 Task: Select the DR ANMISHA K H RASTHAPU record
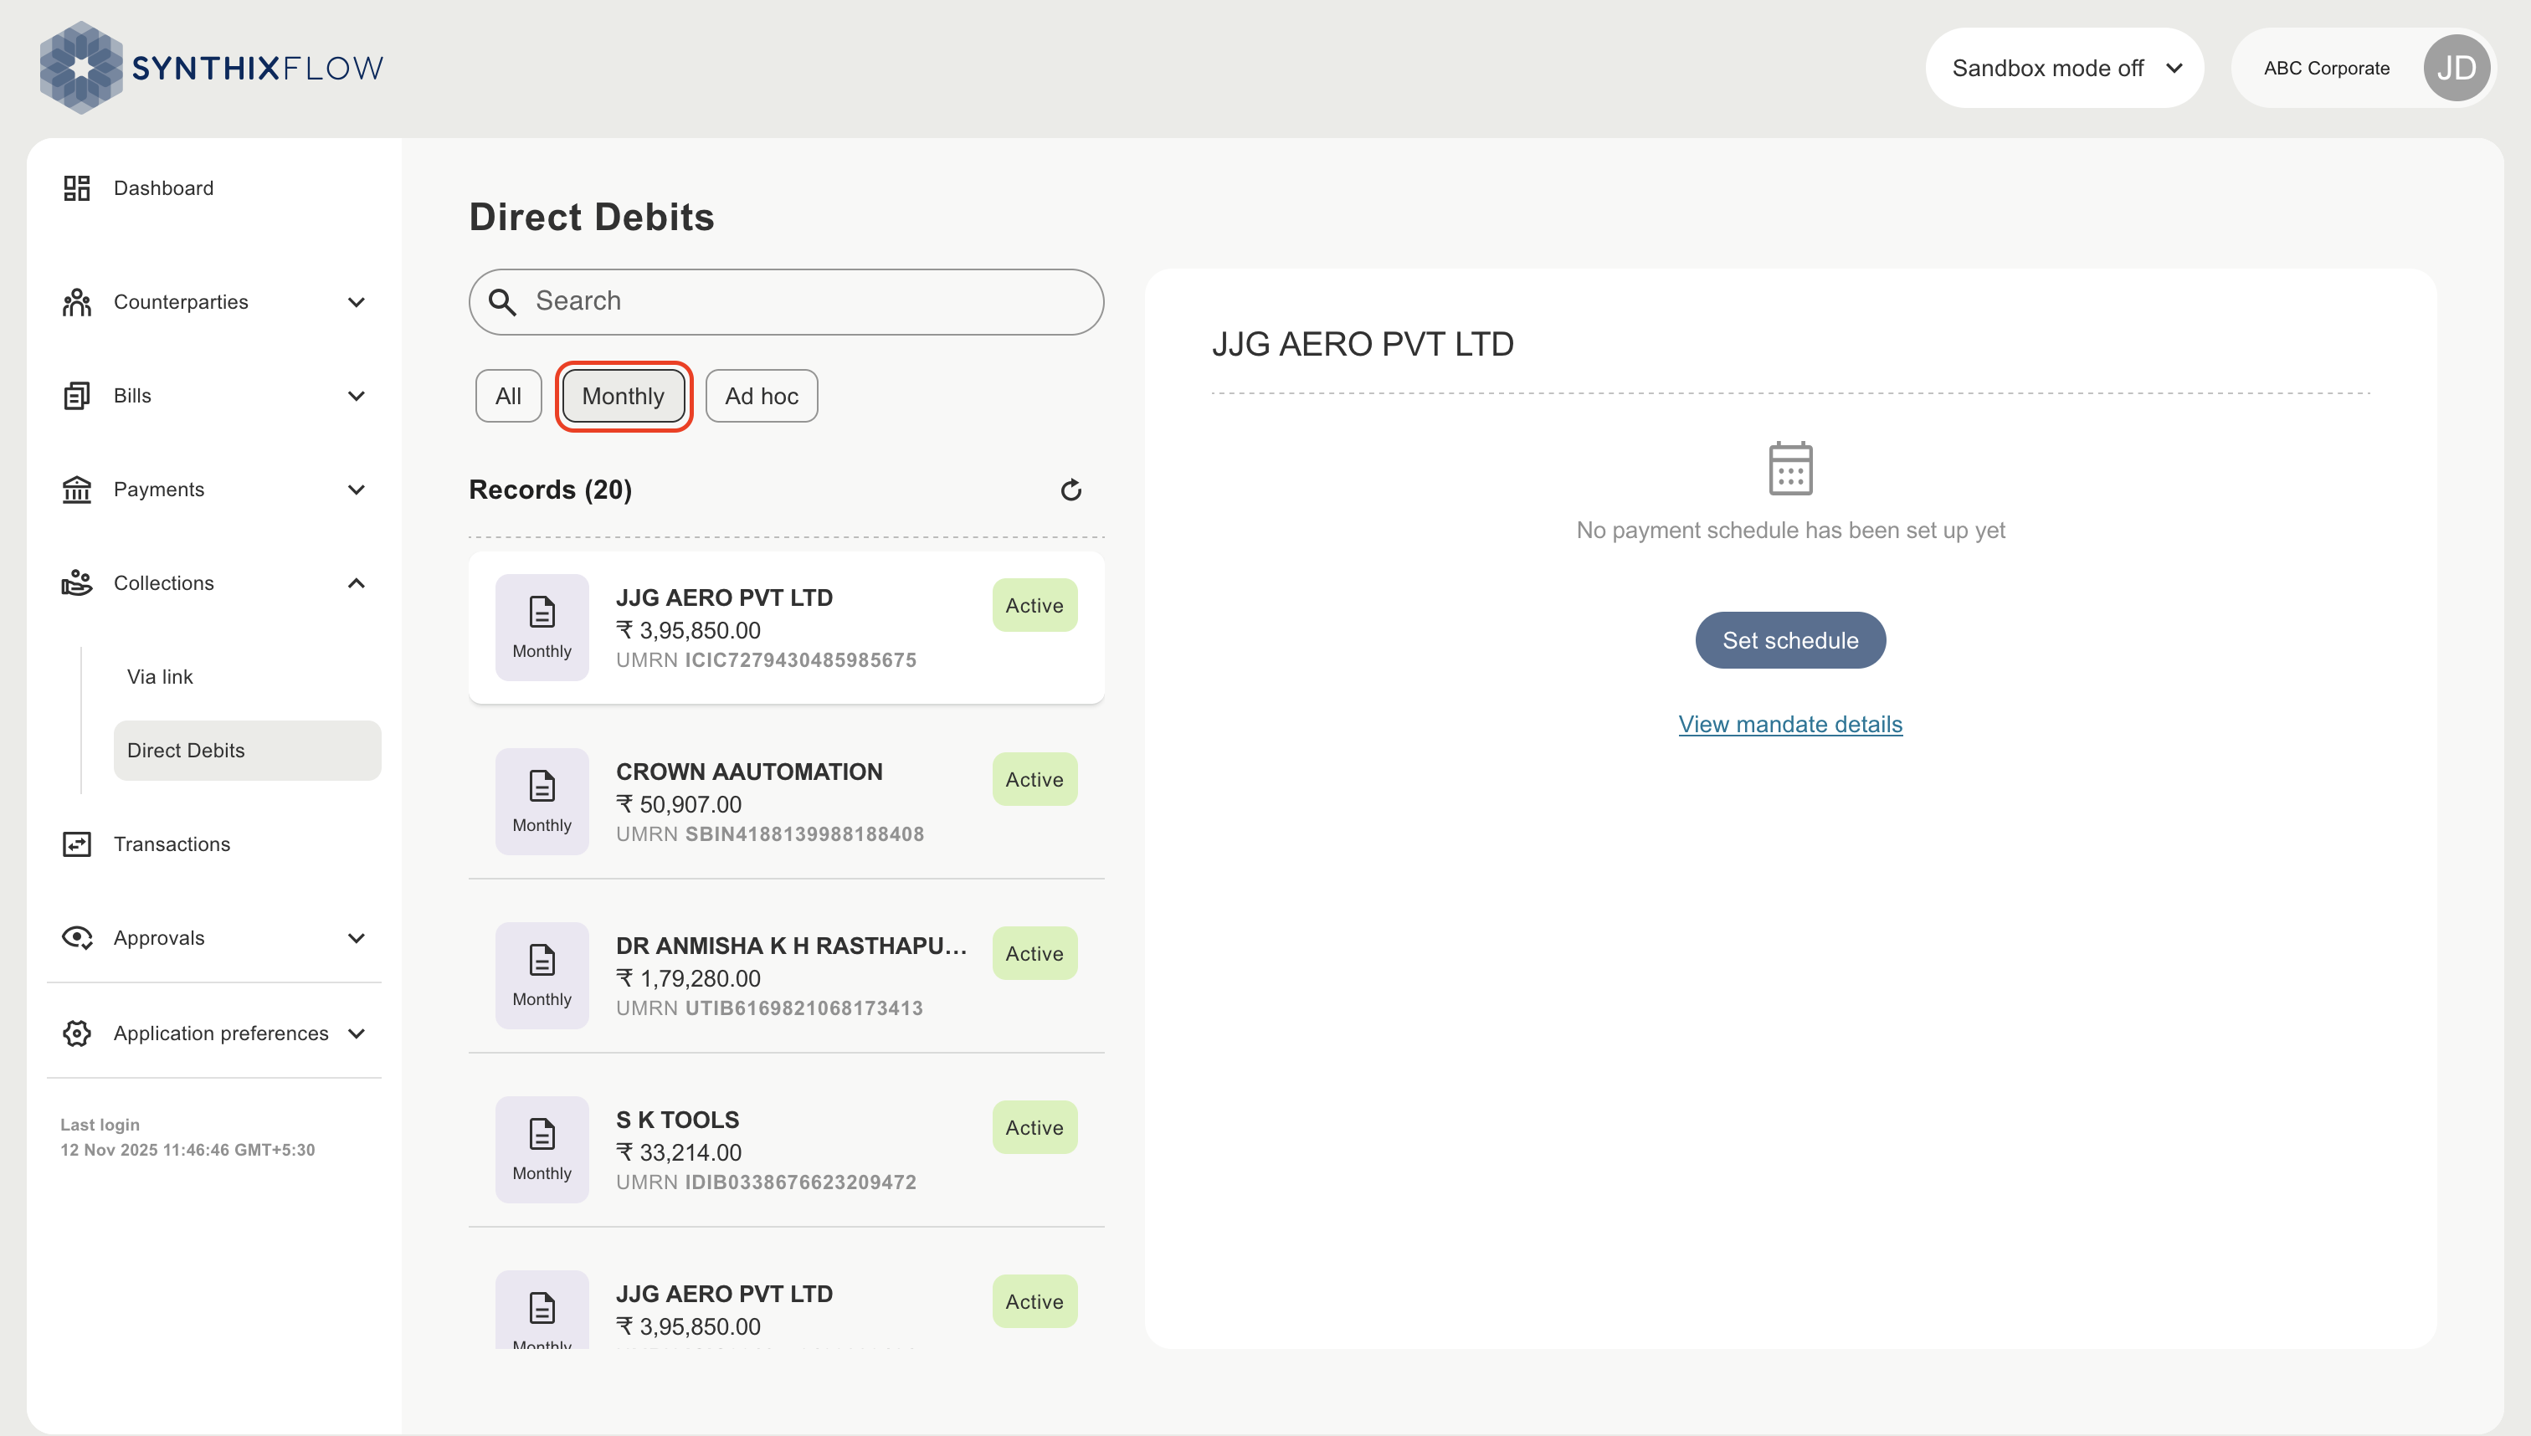tap(786, 976)
